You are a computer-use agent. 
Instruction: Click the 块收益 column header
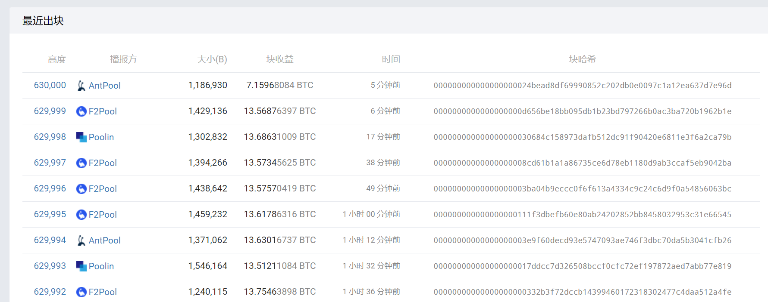280,59
